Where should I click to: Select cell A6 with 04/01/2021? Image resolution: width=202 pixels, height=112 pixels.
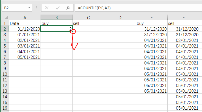click(x=25, y=51)
